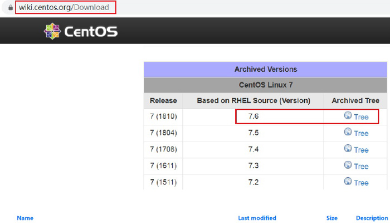Click the Release column header
The height and width of the screenshot is (224, 390).
[163, 100]
